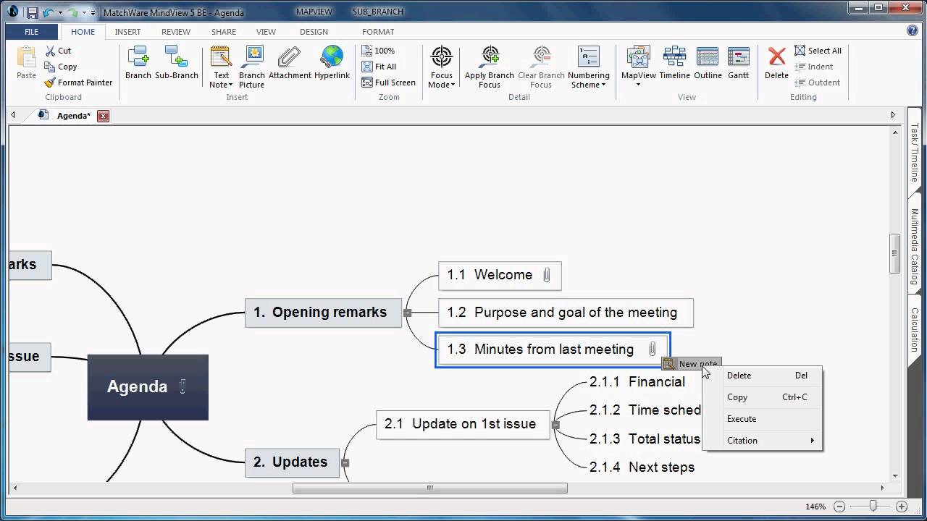Switch to the VIEW ribbon tab
The width and height of the screenshot is (927, 521).
266,32
